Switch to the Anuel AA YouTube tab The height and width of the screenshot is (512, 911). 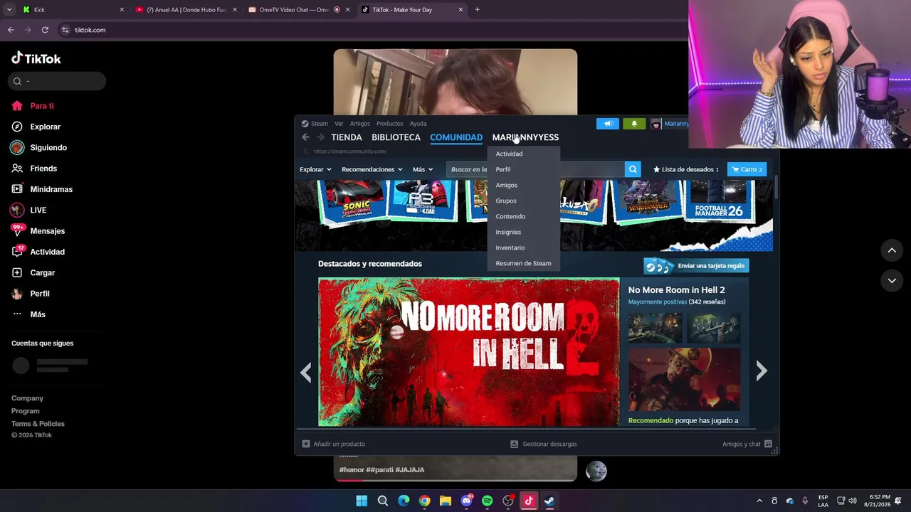(x=186, y=10)
